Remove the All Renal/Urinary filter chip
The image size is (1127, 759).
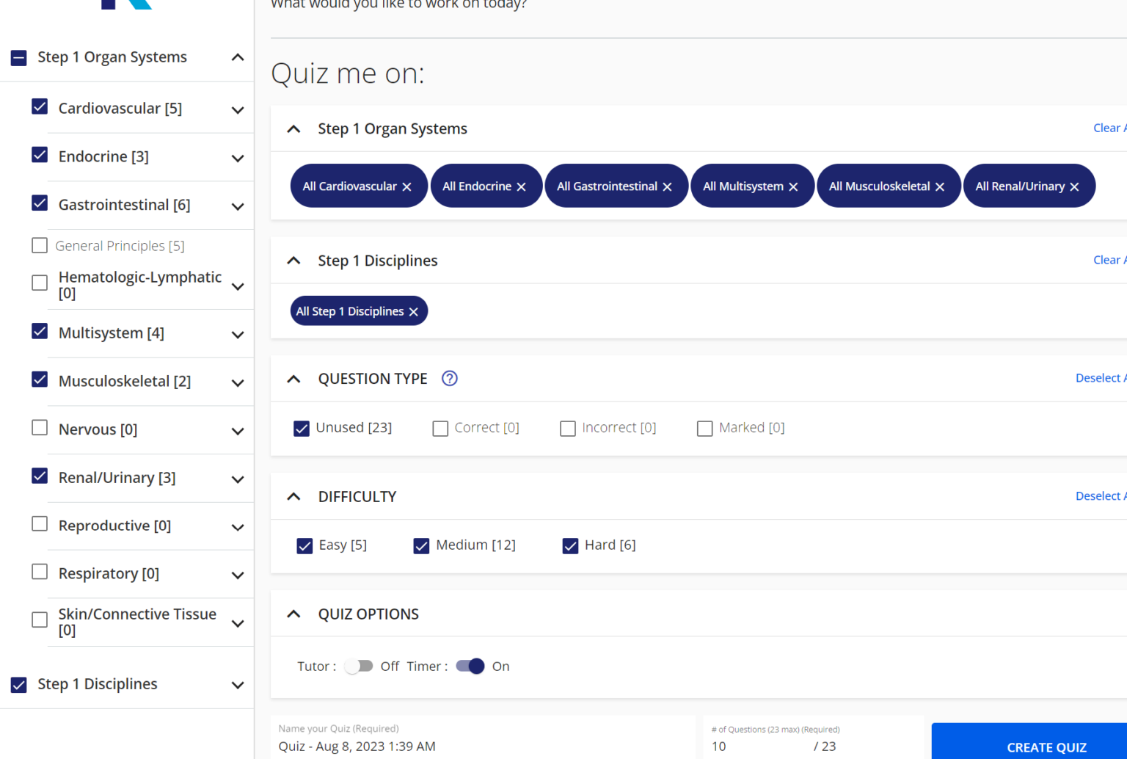tap(1073, 186)
